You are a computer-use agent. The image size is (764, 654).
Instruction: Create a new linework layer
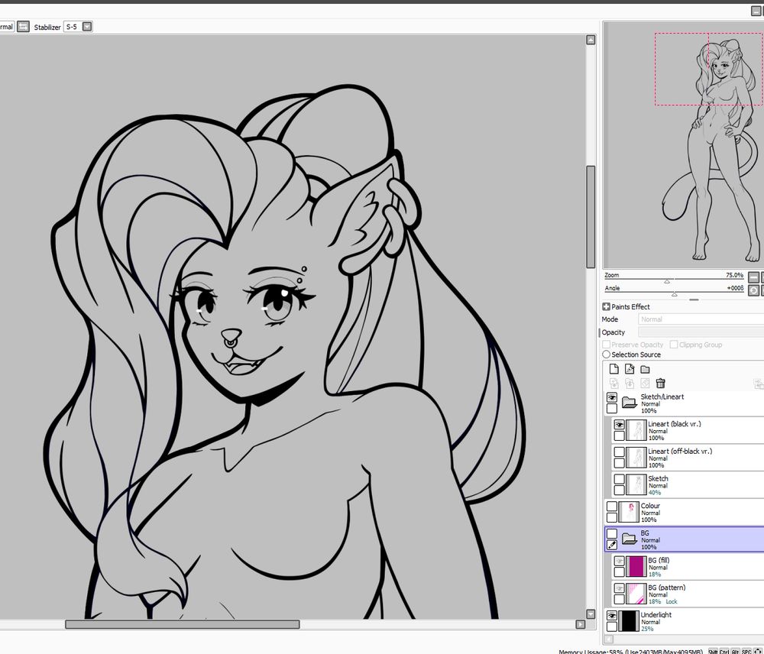(x=630, y=369)
